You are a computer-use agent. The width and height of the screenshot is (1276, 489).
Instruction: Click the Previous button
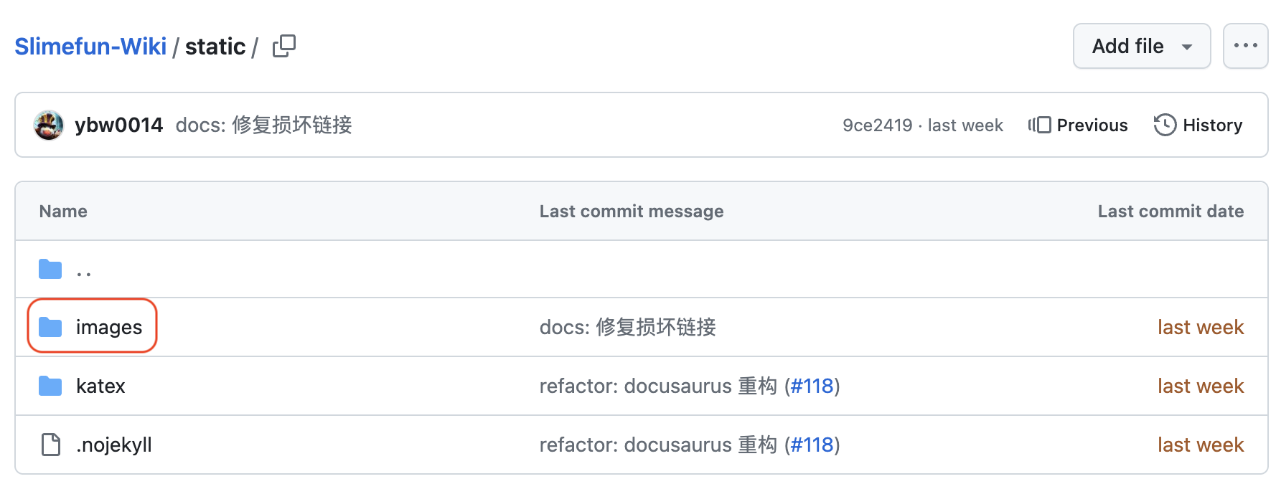pyautogui.click(x=1078, y=125)
